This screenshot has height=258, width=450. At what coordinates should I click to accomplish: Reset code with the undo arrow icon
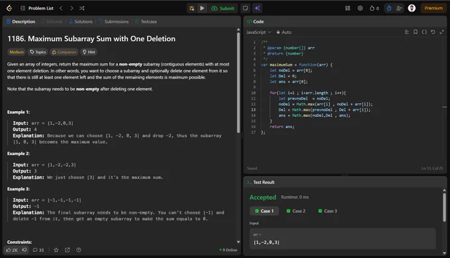pyautogui.click(x=433, y=32)
